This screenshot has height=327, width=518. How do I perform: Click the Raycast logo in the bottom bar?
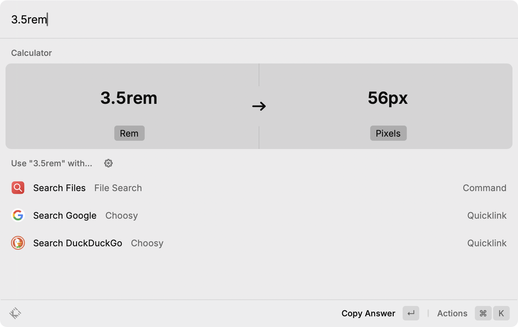pyautogui.click(x=15, y=313)
